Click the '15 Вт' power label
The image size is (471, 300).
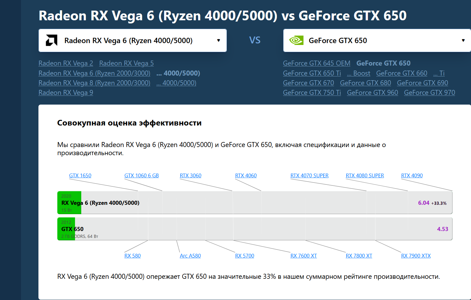pyautogui.click(x=67, y=210)
